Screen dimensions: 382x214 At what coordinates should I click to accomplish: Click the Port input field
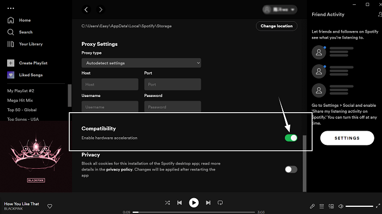[172, 84]
